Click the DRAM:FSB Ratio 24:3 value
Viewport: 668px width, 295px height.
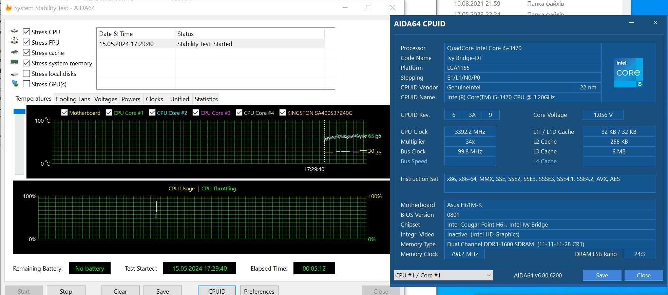coord(639,254)
